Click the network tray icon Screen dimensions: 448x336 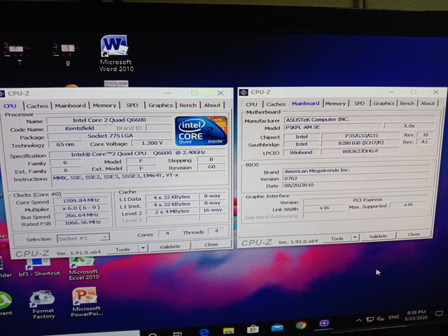coord(370,319)
